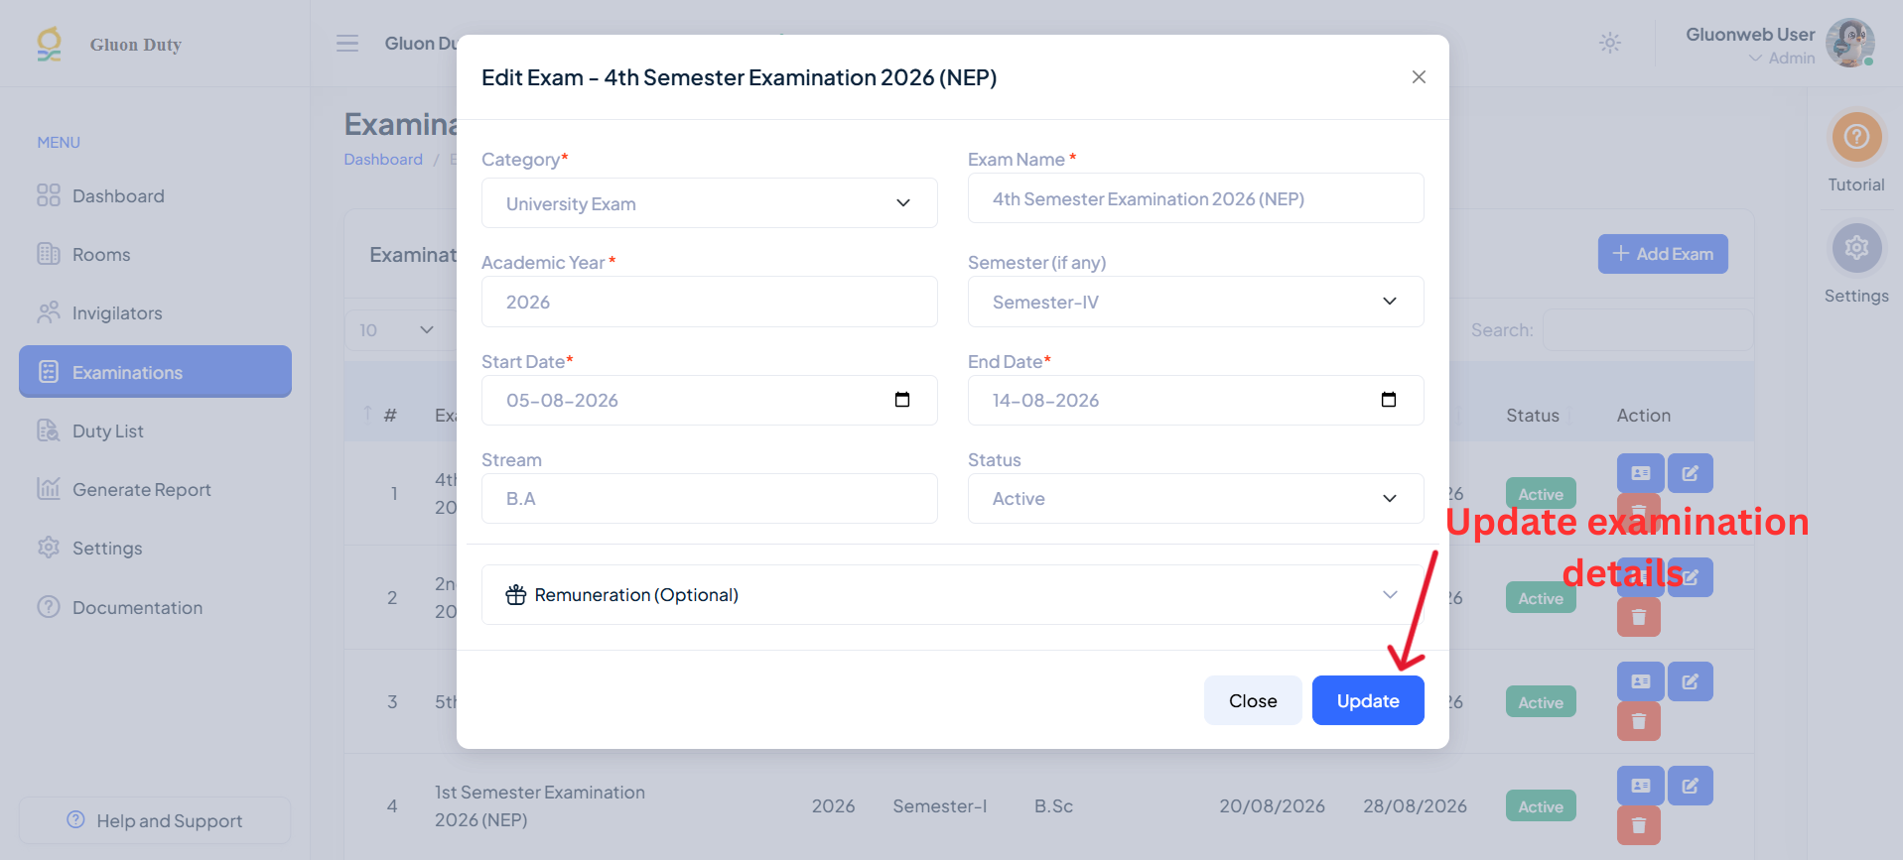
Task: Click the Help and Support button
Action: point(155,820)
